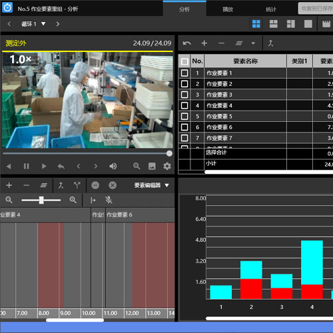Open the 要素编辑器 dropdown
The image size is (333, 333).
pyautogui.click(x=151, y=185)
